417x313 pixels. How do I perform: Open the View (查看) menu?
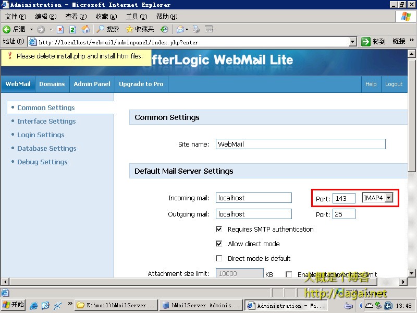pyautogui.click(x=76, y=17)
